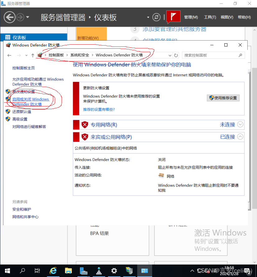Viewport: 257px width, 277px height.
Task: Click the search magnifier in Control Panel
Action: click(x=240, y=55)
